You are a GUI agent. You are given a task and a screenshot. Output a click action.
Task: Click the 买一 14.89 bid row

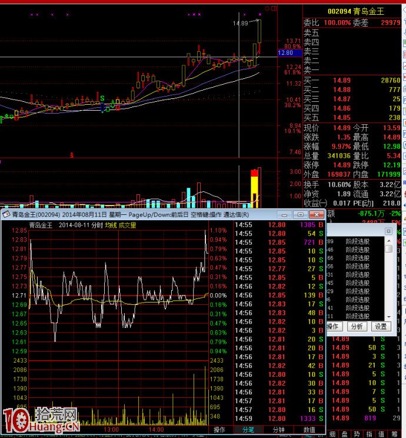352,81
